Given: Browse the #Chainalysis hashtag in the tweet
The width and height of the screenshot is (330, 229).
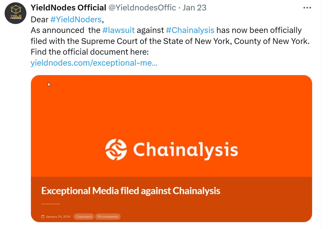Looking at the screenshot, I should click(190, 30).
